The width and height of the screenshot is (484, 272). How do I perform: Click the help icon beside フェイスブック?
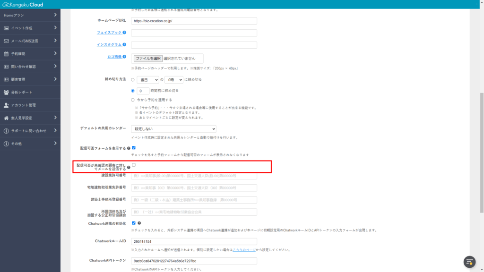(124, 33)
